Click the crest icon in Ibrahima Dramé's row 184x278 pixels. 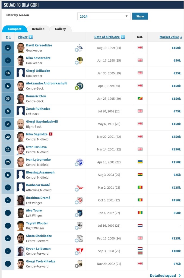coord(80,200)
